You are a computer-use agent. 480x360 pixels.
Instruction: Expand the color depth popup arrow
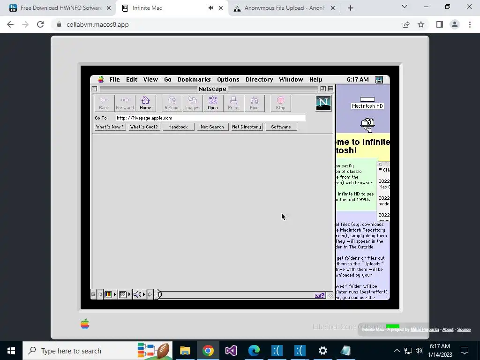tap(115, 294)
